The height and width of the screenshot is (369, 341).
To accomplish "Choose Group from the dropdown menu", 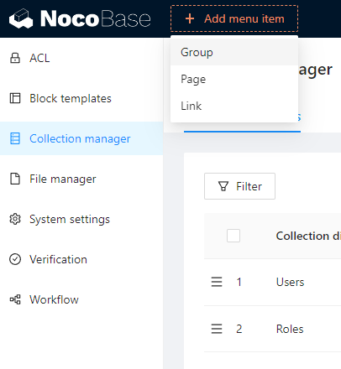I will (x=234, y=52).
